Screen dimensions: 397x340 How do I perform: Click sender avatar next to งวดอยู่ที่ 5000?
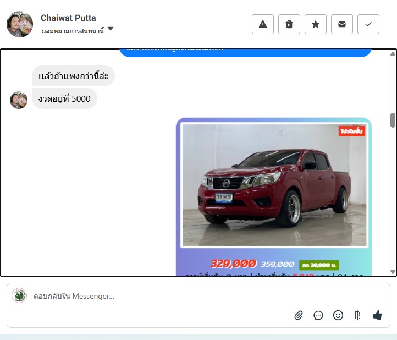[x=19, y=100]
